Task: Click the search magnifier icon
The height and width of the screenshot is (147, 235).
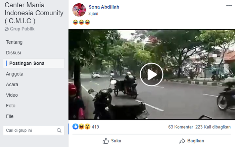Action: pos(59,130)
